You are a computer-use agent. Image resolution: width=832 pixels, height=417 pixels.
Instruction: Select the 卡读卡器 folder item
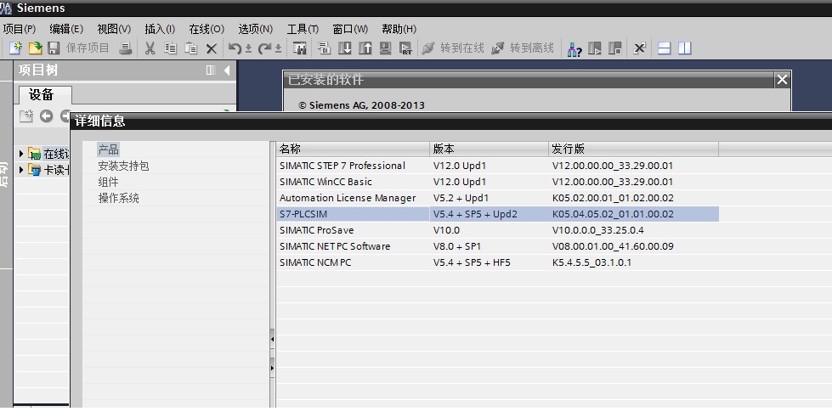48,170
